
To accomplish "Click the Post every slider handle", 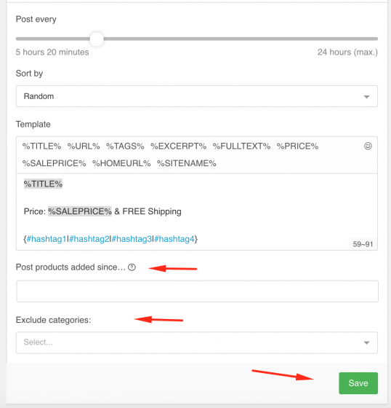I will 97,39.
